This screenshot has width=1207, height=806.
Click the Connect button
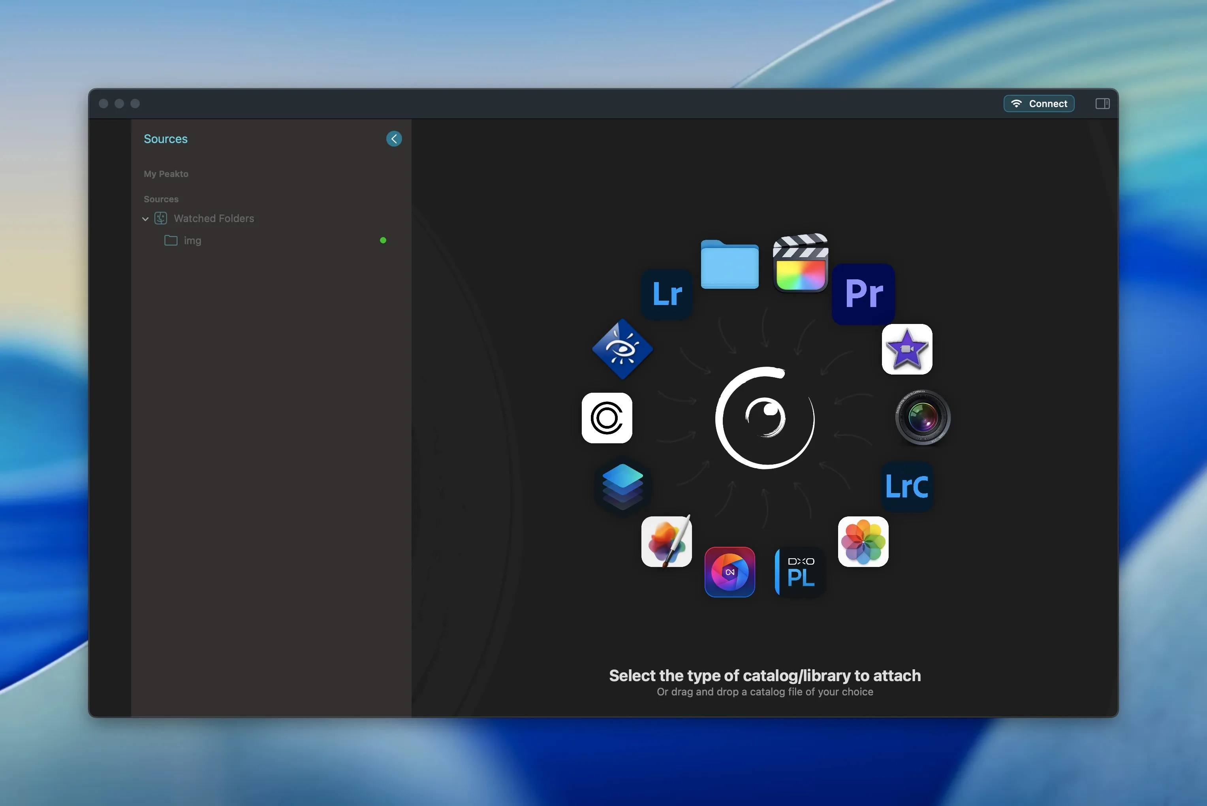point(1039,104)
